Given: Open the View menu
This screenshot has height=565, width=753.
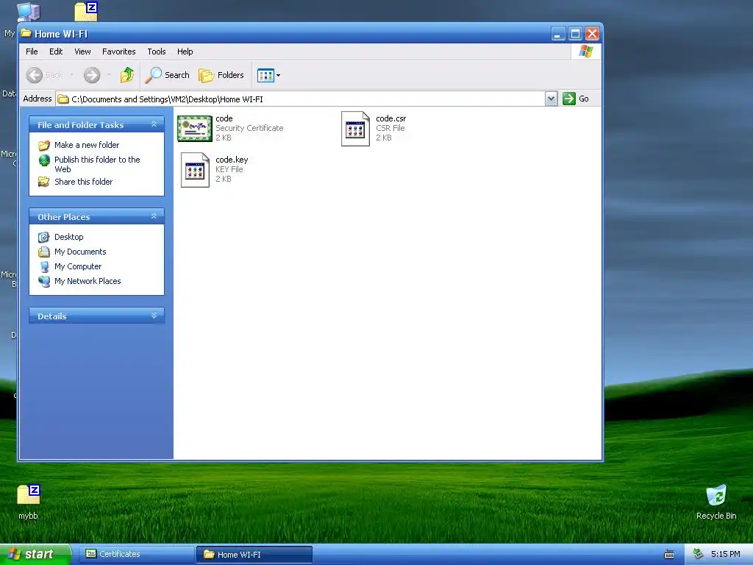Looking at the screenshot, I should [82, 51].
